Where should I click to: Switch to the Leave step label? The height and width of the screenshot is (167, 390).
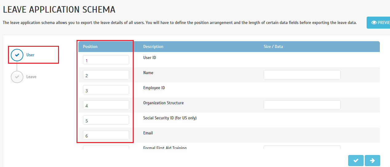(x=31, y=77)
